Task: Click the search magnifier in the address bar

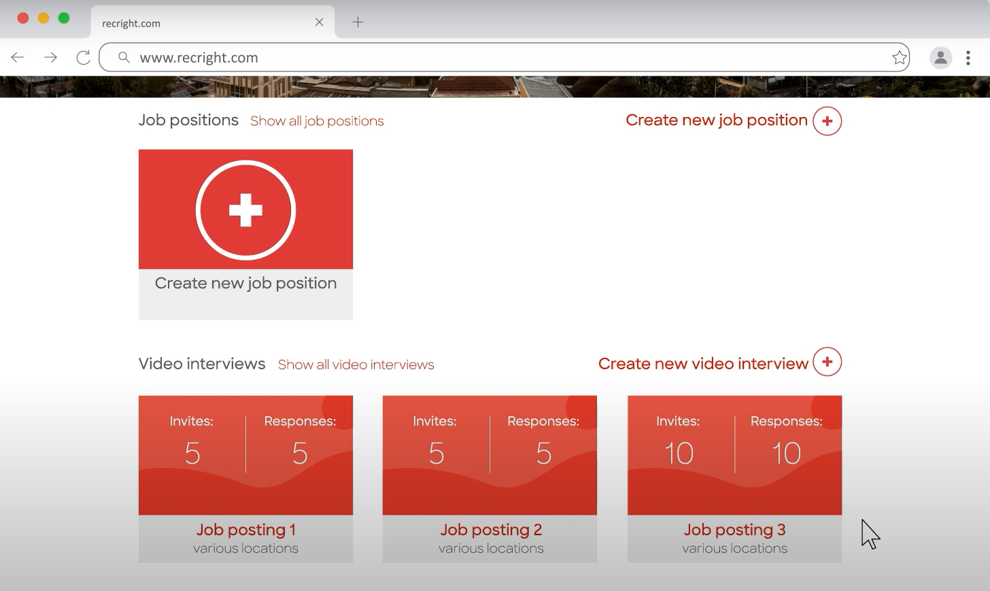Action: (x=124, y=58)
